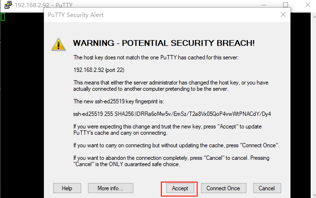Click the green terminal cursor
Viewport: 316px width, 198px height.
pyautogui.click(x=3, y=17)
